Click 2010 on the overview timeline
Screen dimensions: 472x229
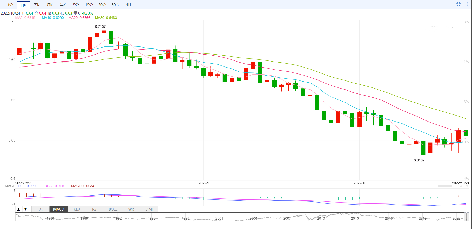click(x=321, y=218)
